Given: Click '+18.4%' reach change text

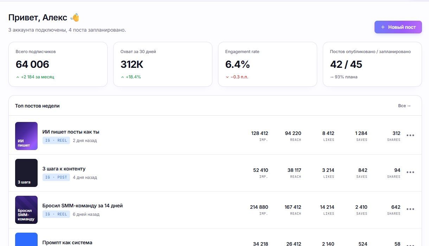Looking at the screenshot, I should (x=133, y=77).
